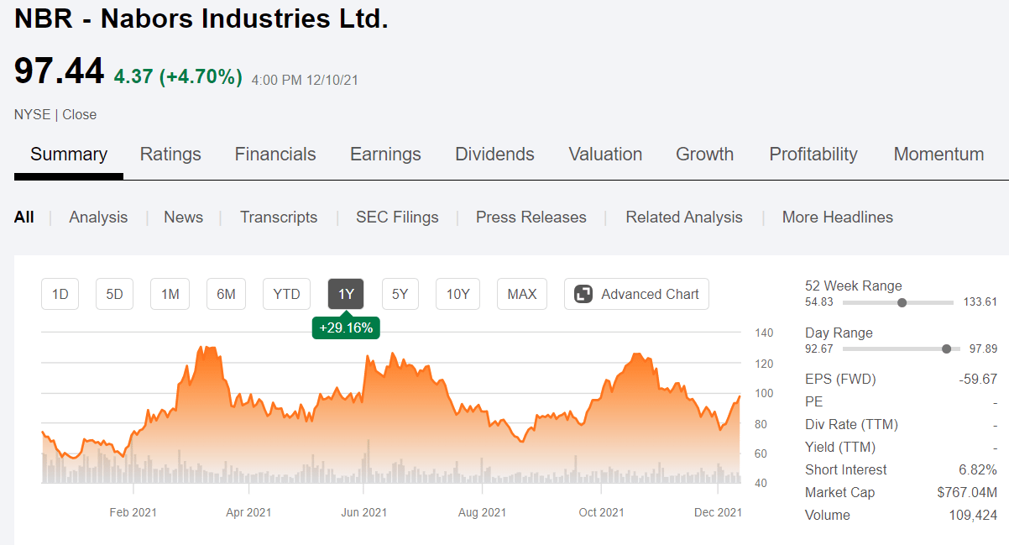
Task: Click the Aug 2021 axis label
Action: point(483,512)
